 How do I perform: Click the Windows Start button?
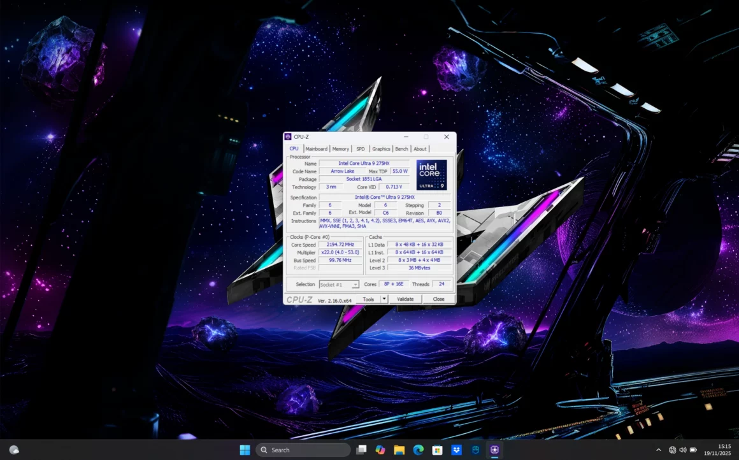point(245,449)
